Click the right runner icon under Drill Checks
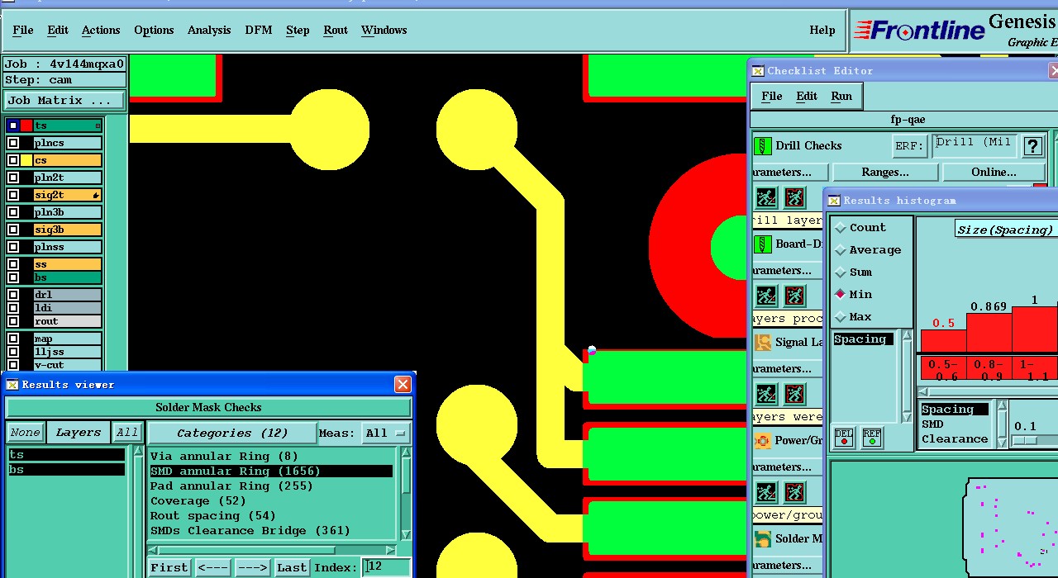1058x578 pixels. click(x=794, y=197)
